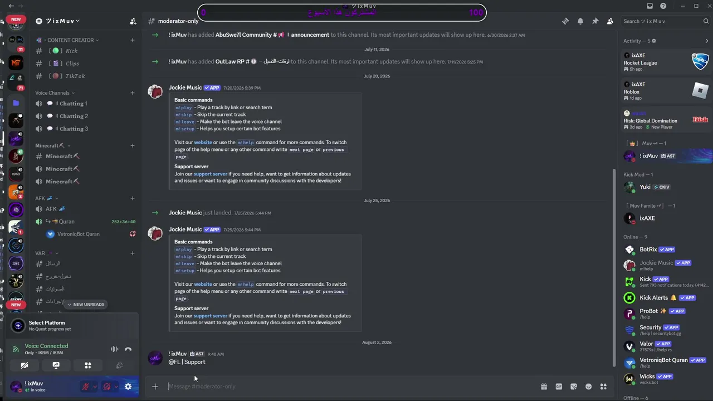Open the attachment plus button
713x401 pixels.
point(155,387)
